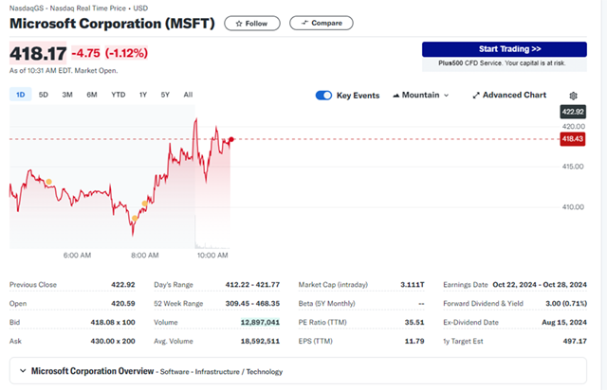Click Earnings Date Oct 22, 2024 - Oct 28, 2024

pyautogui.click(x=540, y=285)
